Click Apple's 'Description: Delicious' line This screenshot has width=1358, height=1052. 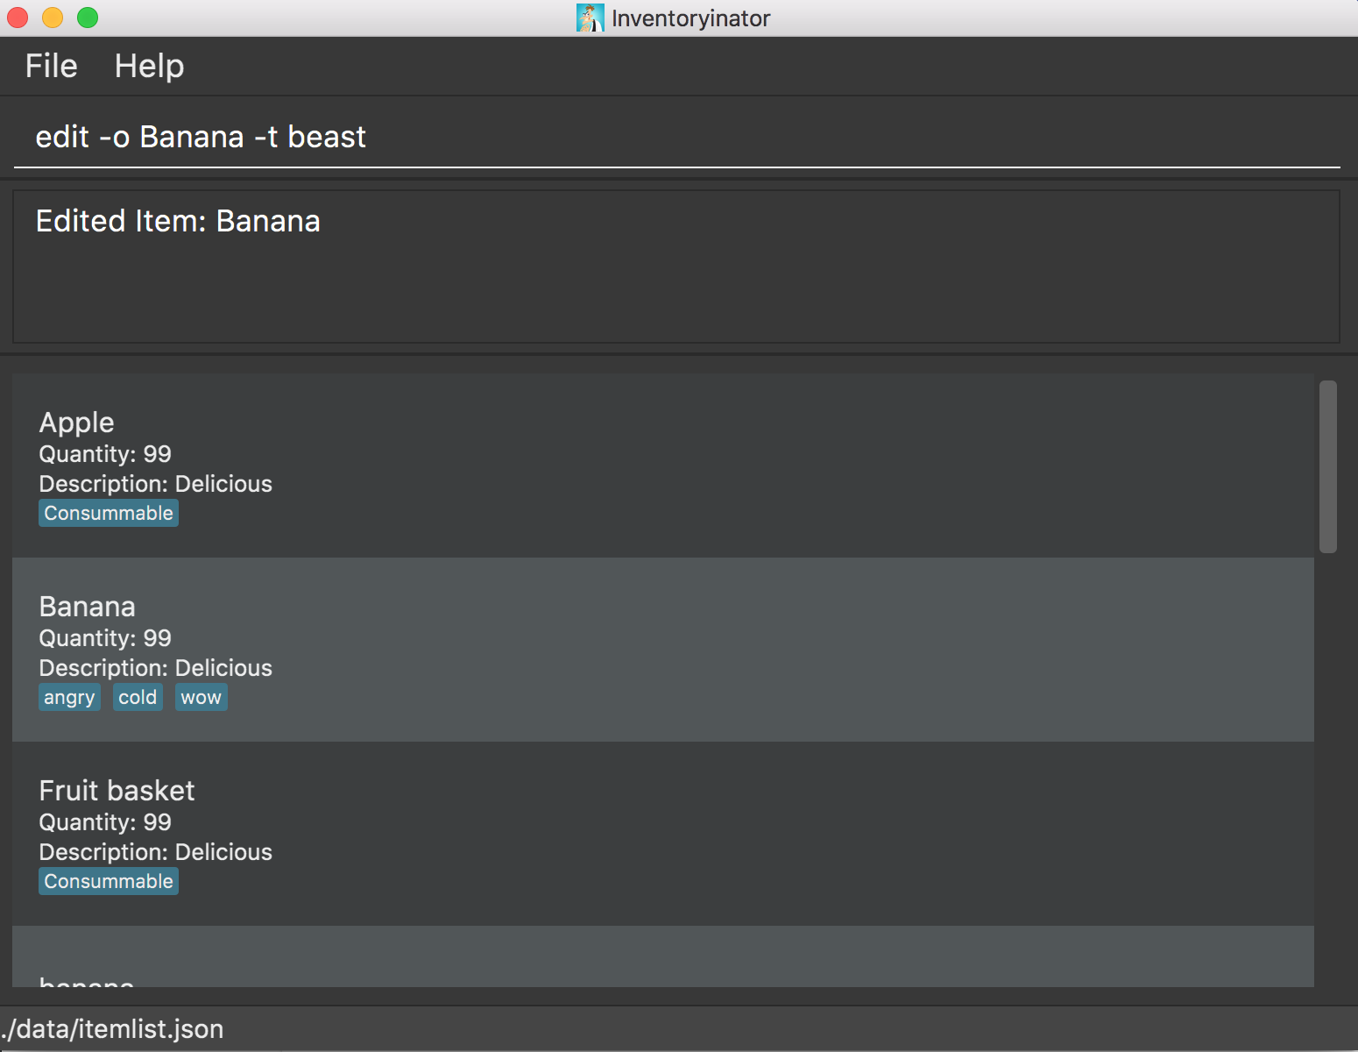click(x=156, y=484)
